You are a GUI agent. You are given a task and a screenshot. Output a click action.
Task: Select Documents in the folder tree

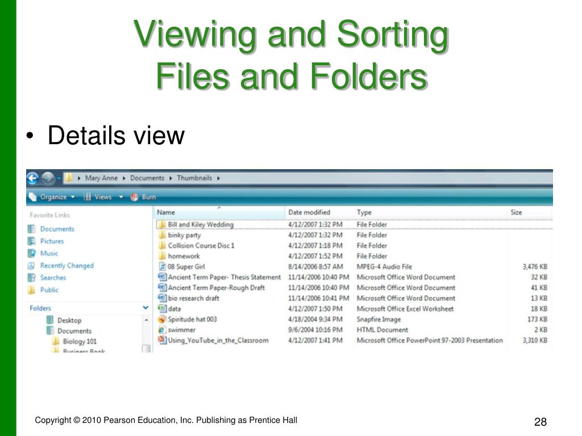click(74, 331)
